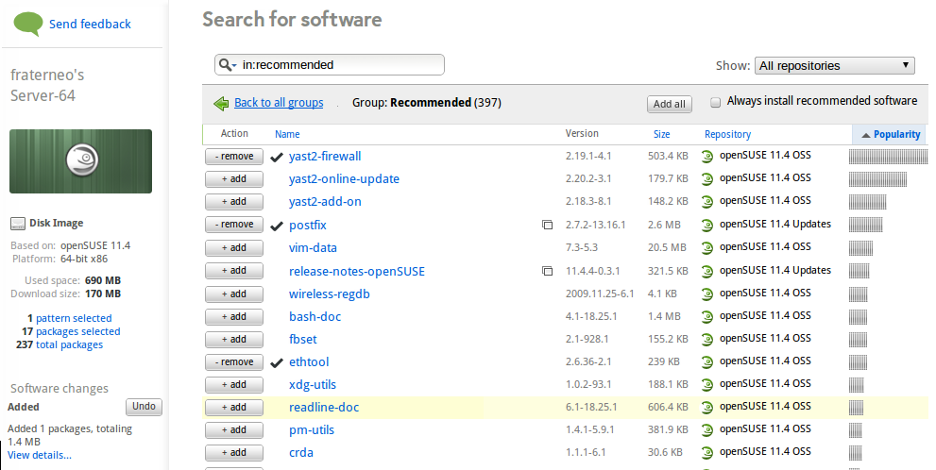Add the bash-doc package
The height and width of the screenshot is (470, 936).
pos(234,317)
